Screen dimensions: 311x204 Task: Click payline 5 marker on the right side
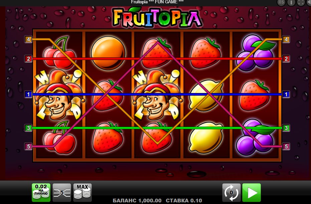[286, 146]
